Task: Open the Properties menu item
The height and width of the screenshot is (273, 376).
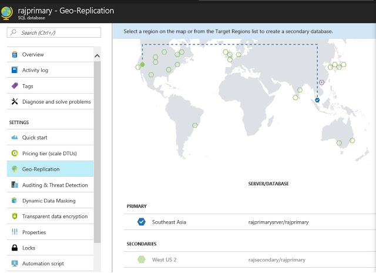Action: tap(35, 232)
